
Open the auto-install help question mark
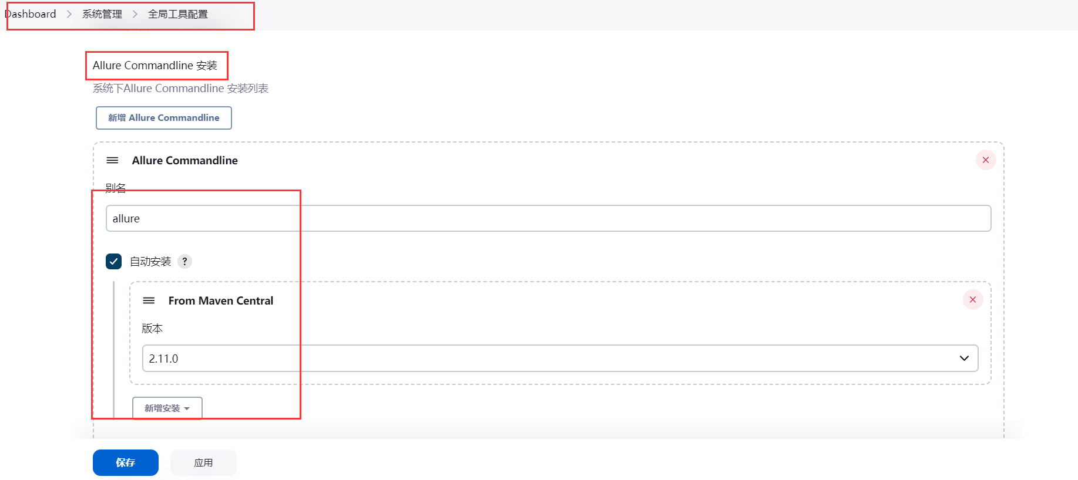(184, 262)
